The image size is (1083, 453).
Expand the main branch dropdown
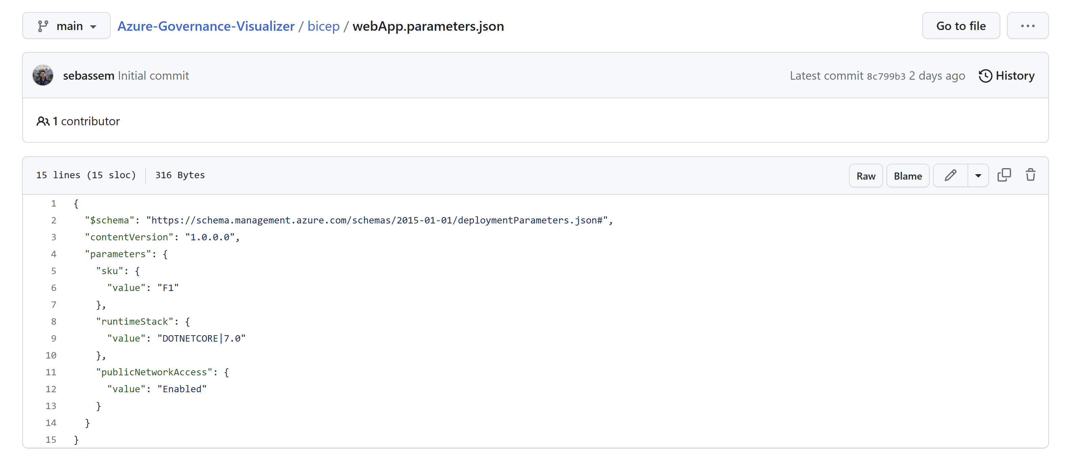67,26
